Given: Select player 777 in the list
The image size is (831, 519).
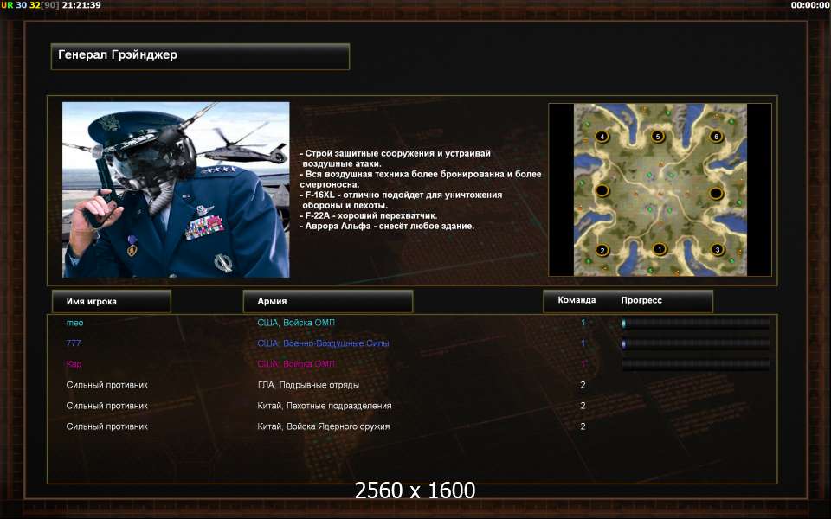Looking at the screenshot, I should click(x=74, y=343).
